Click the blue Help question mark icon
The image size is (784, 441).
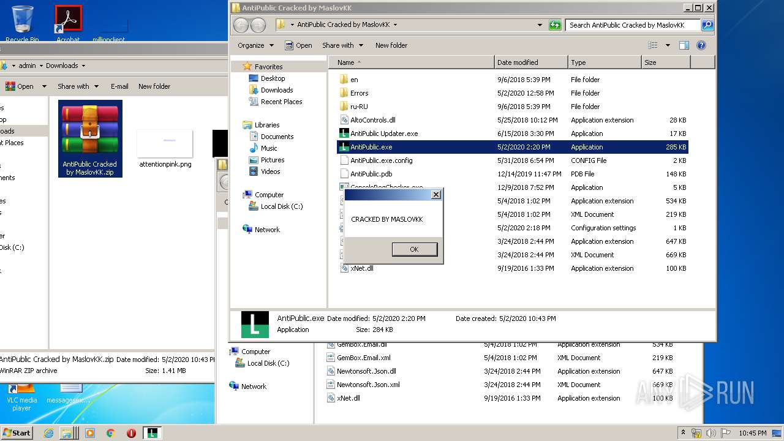(x=701, y=45)
